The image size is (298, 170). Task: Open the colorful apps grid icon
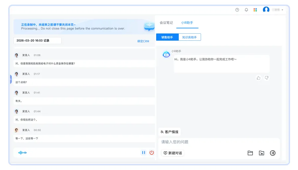[x=255, y=10]
